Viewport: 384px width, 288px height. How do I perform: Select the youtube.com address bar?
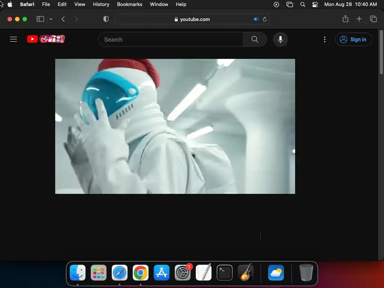192,19
